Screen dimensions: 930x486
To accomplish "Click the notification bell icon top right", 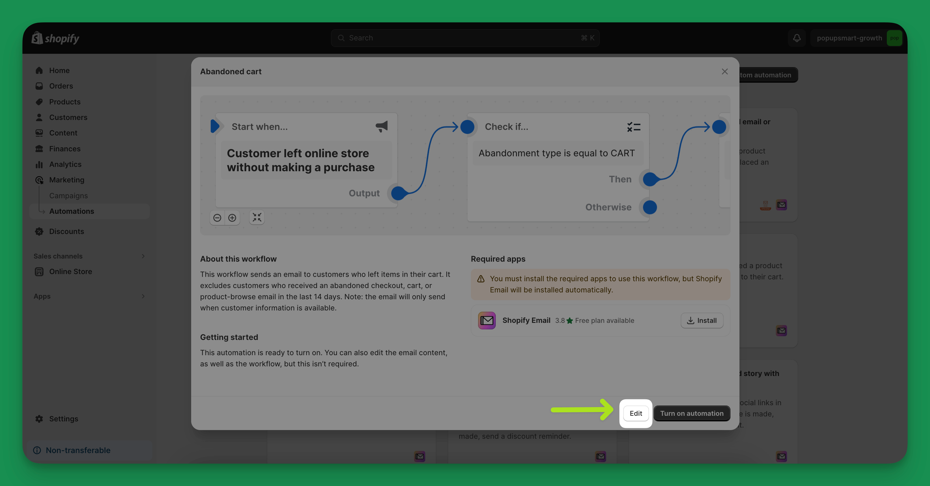I will tap(797, 38).
